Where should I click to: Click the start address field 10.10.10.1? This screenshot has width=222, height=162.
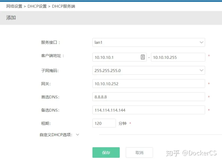120,57
